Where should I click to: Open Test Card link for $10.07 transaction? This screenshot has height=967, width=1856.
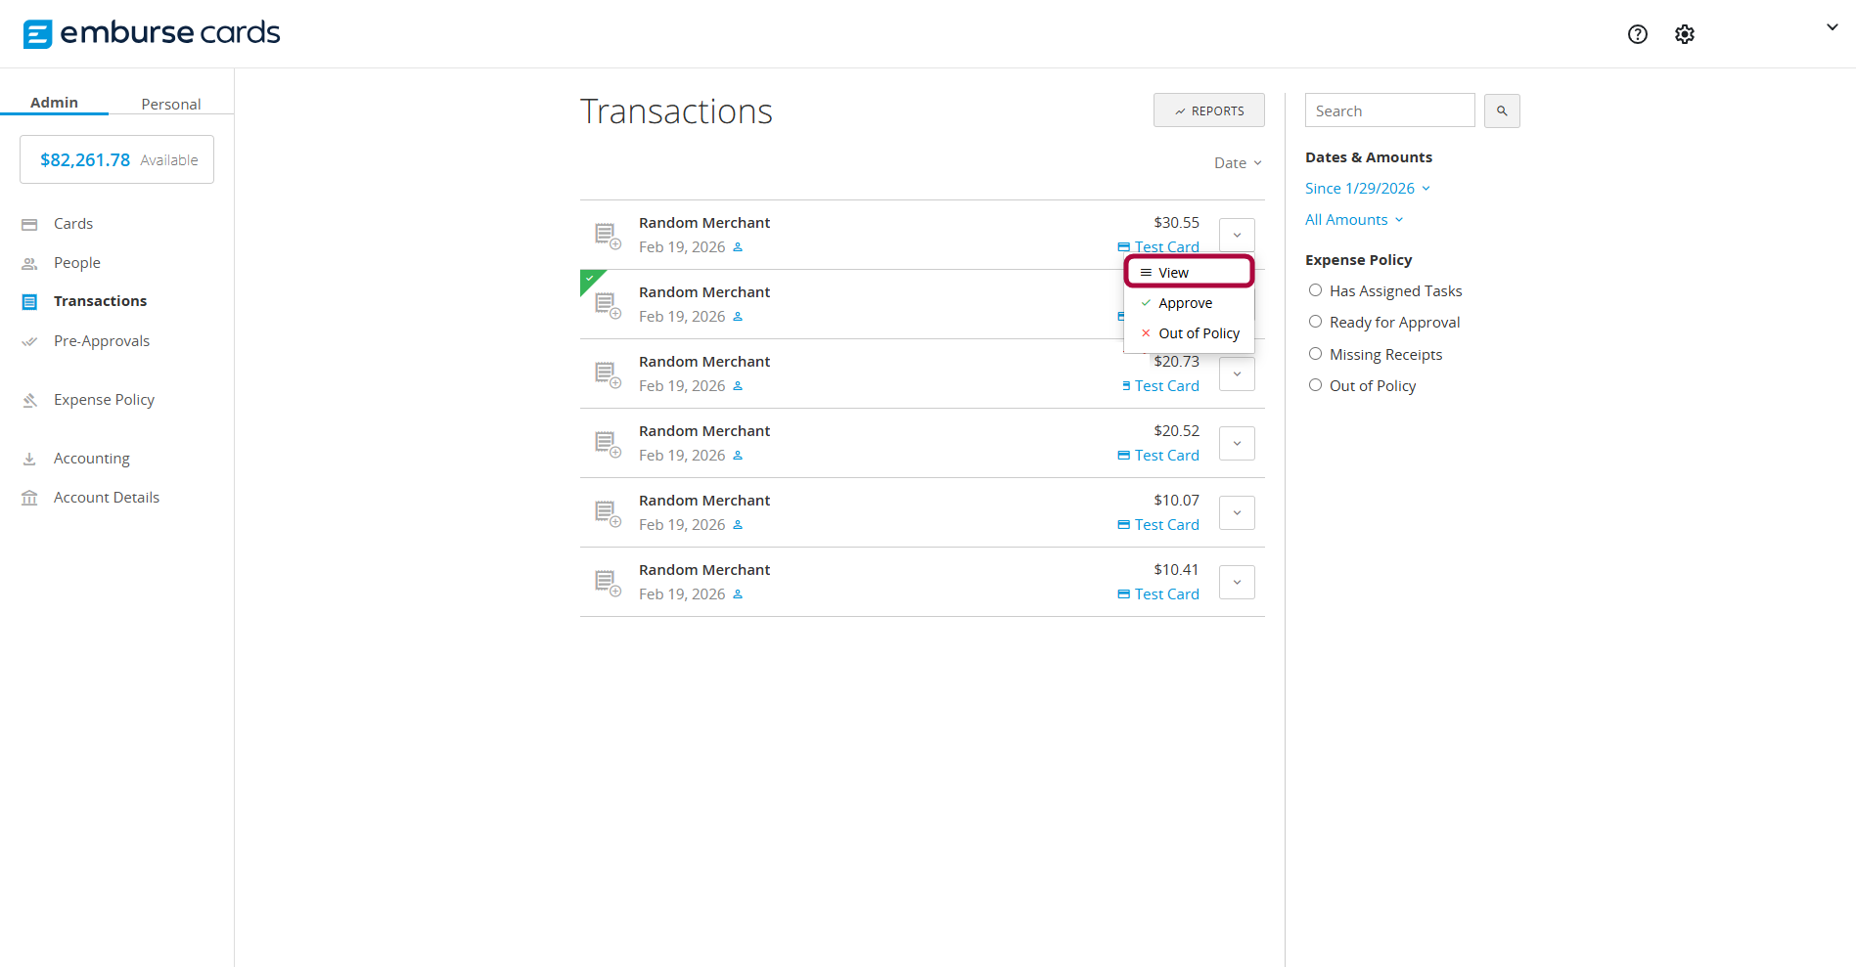(x=1166, y=525)
